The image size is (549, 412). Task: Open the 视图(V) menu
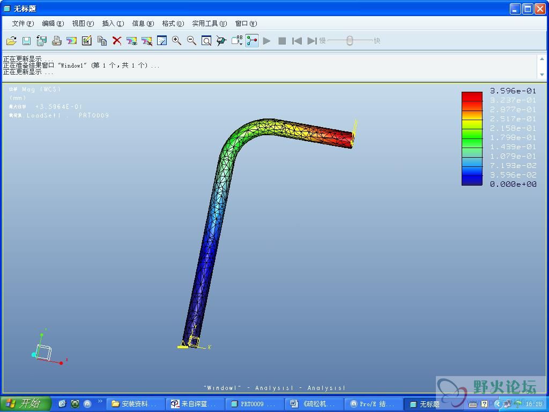(x=83, y=24)
